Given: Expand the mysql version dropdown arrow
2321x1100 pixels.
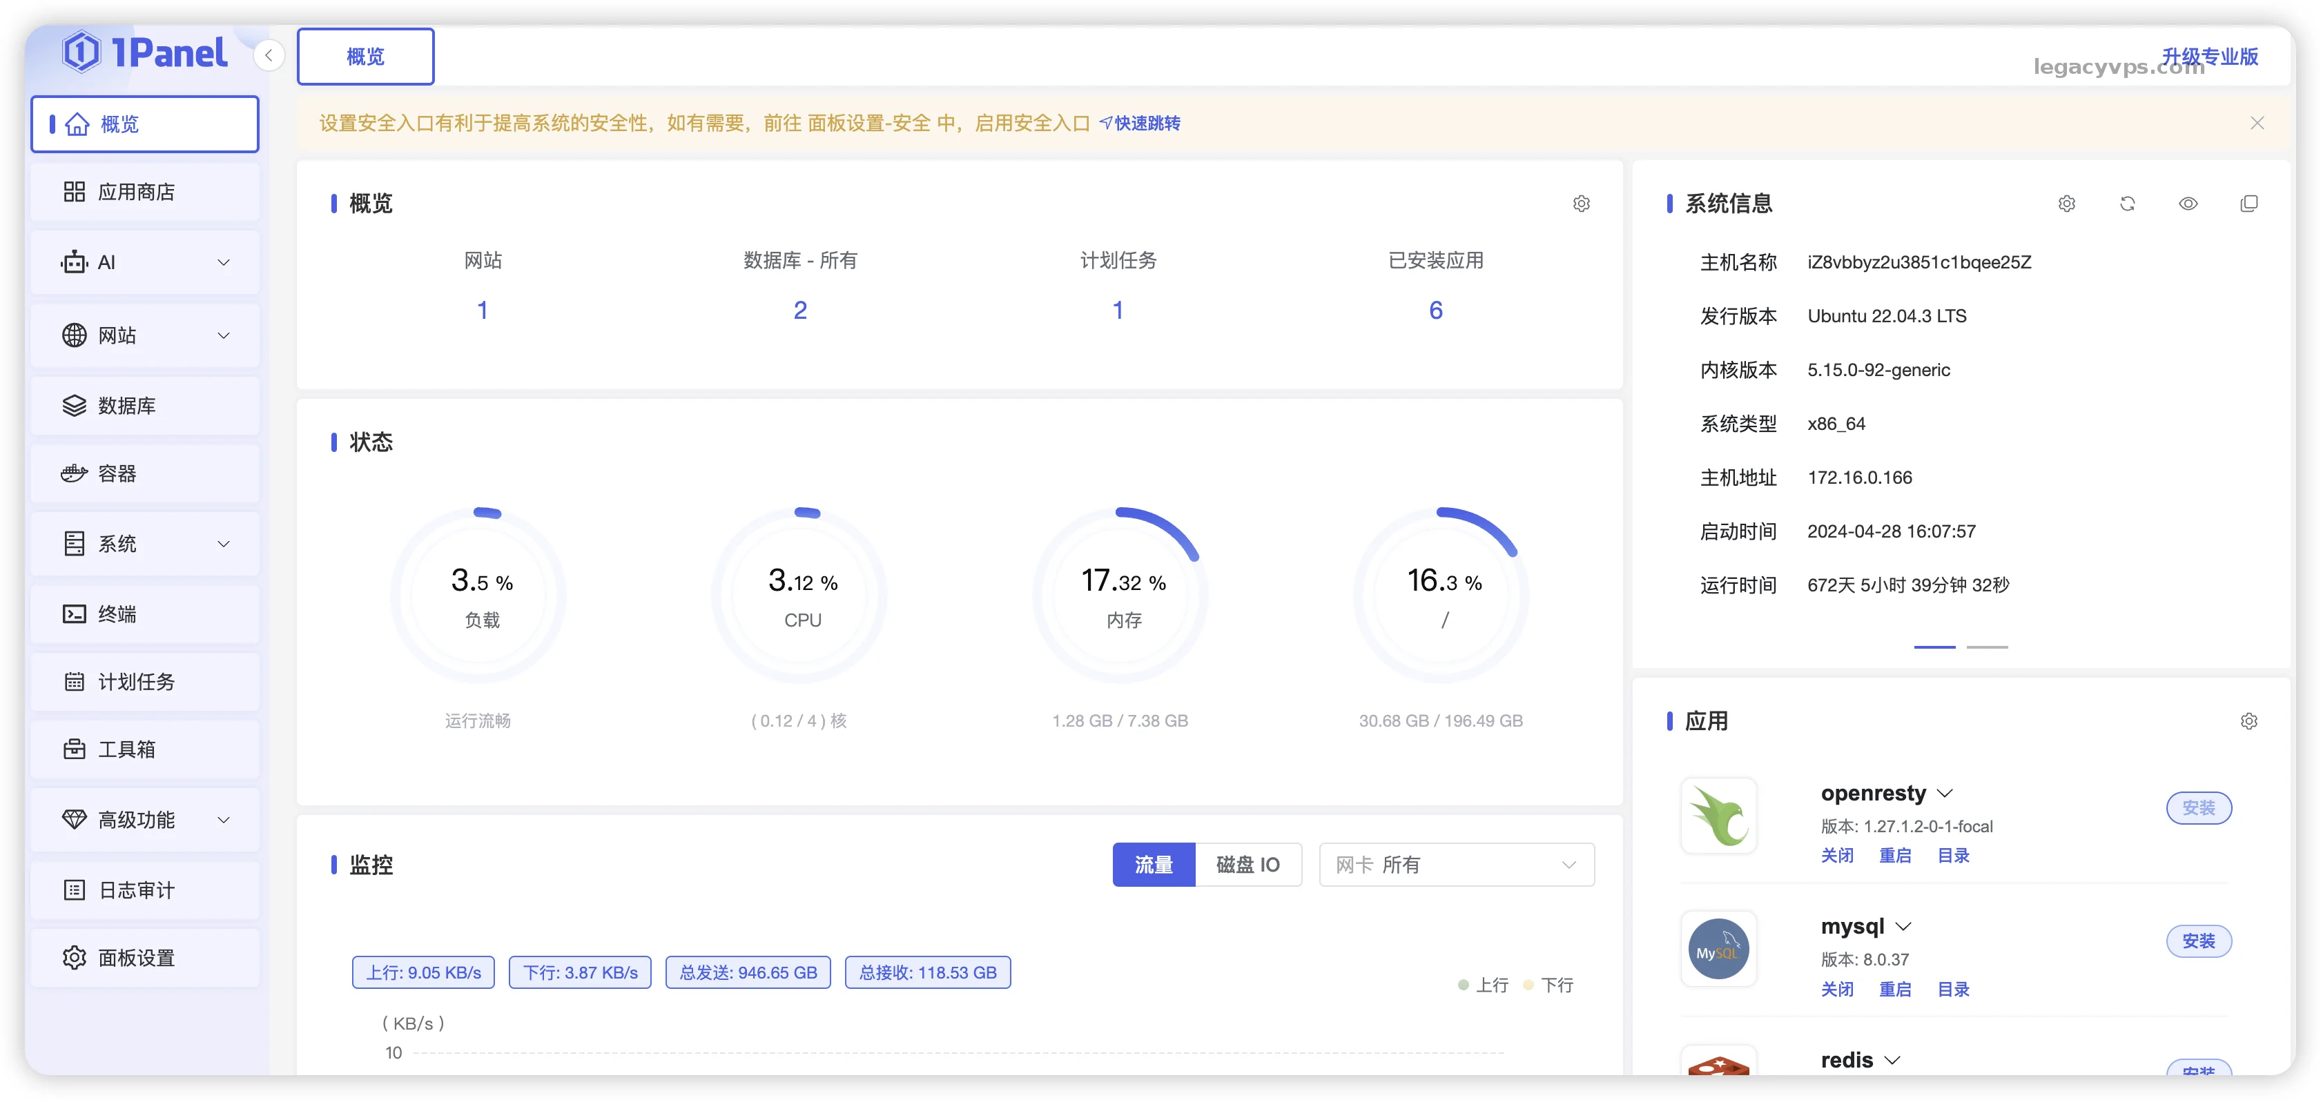Looking at the screenshot, I should point(1904,927).
